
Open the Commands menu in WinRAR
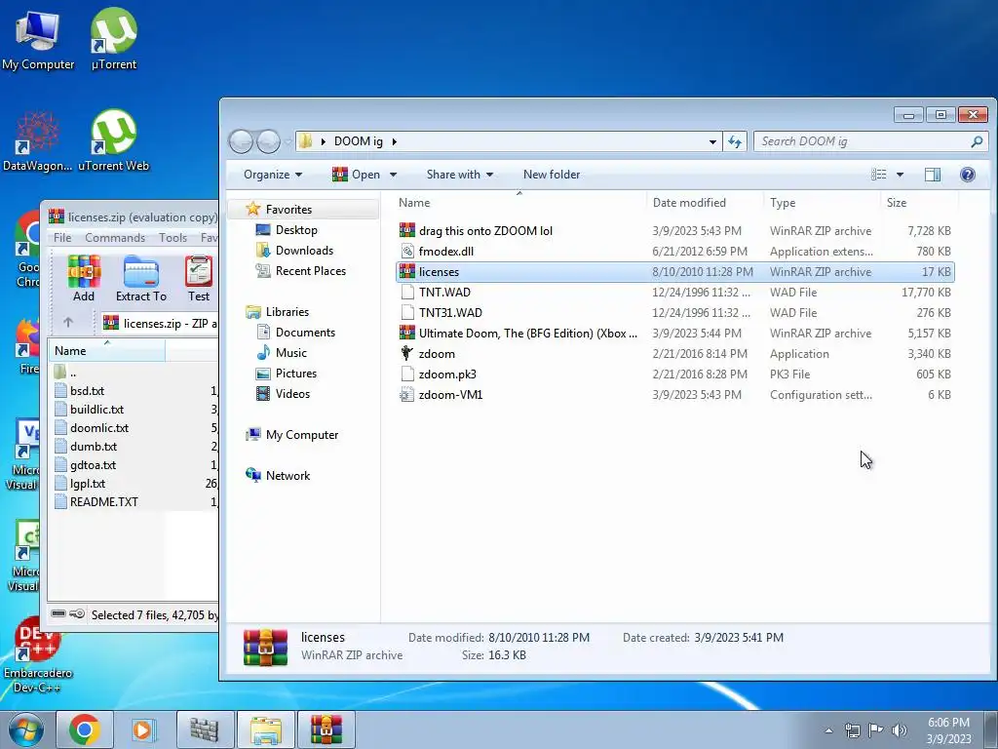click(x=115, y=238)
